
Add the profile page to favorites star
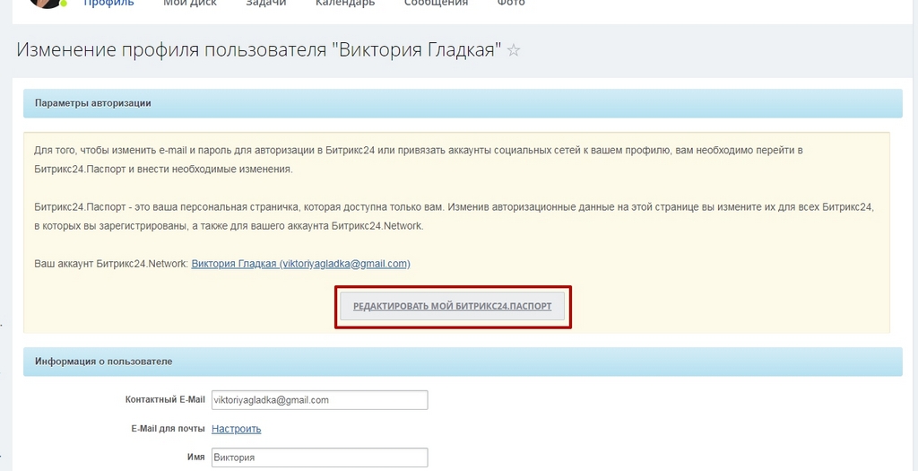point(514,50)
